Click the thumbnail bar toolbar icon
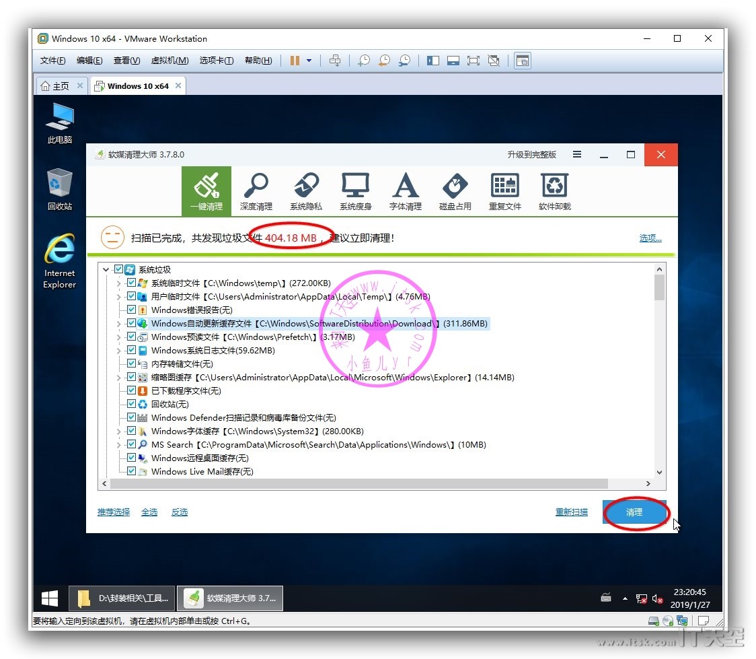This screenshot has height=659, width=756. (x=453, y=61)
